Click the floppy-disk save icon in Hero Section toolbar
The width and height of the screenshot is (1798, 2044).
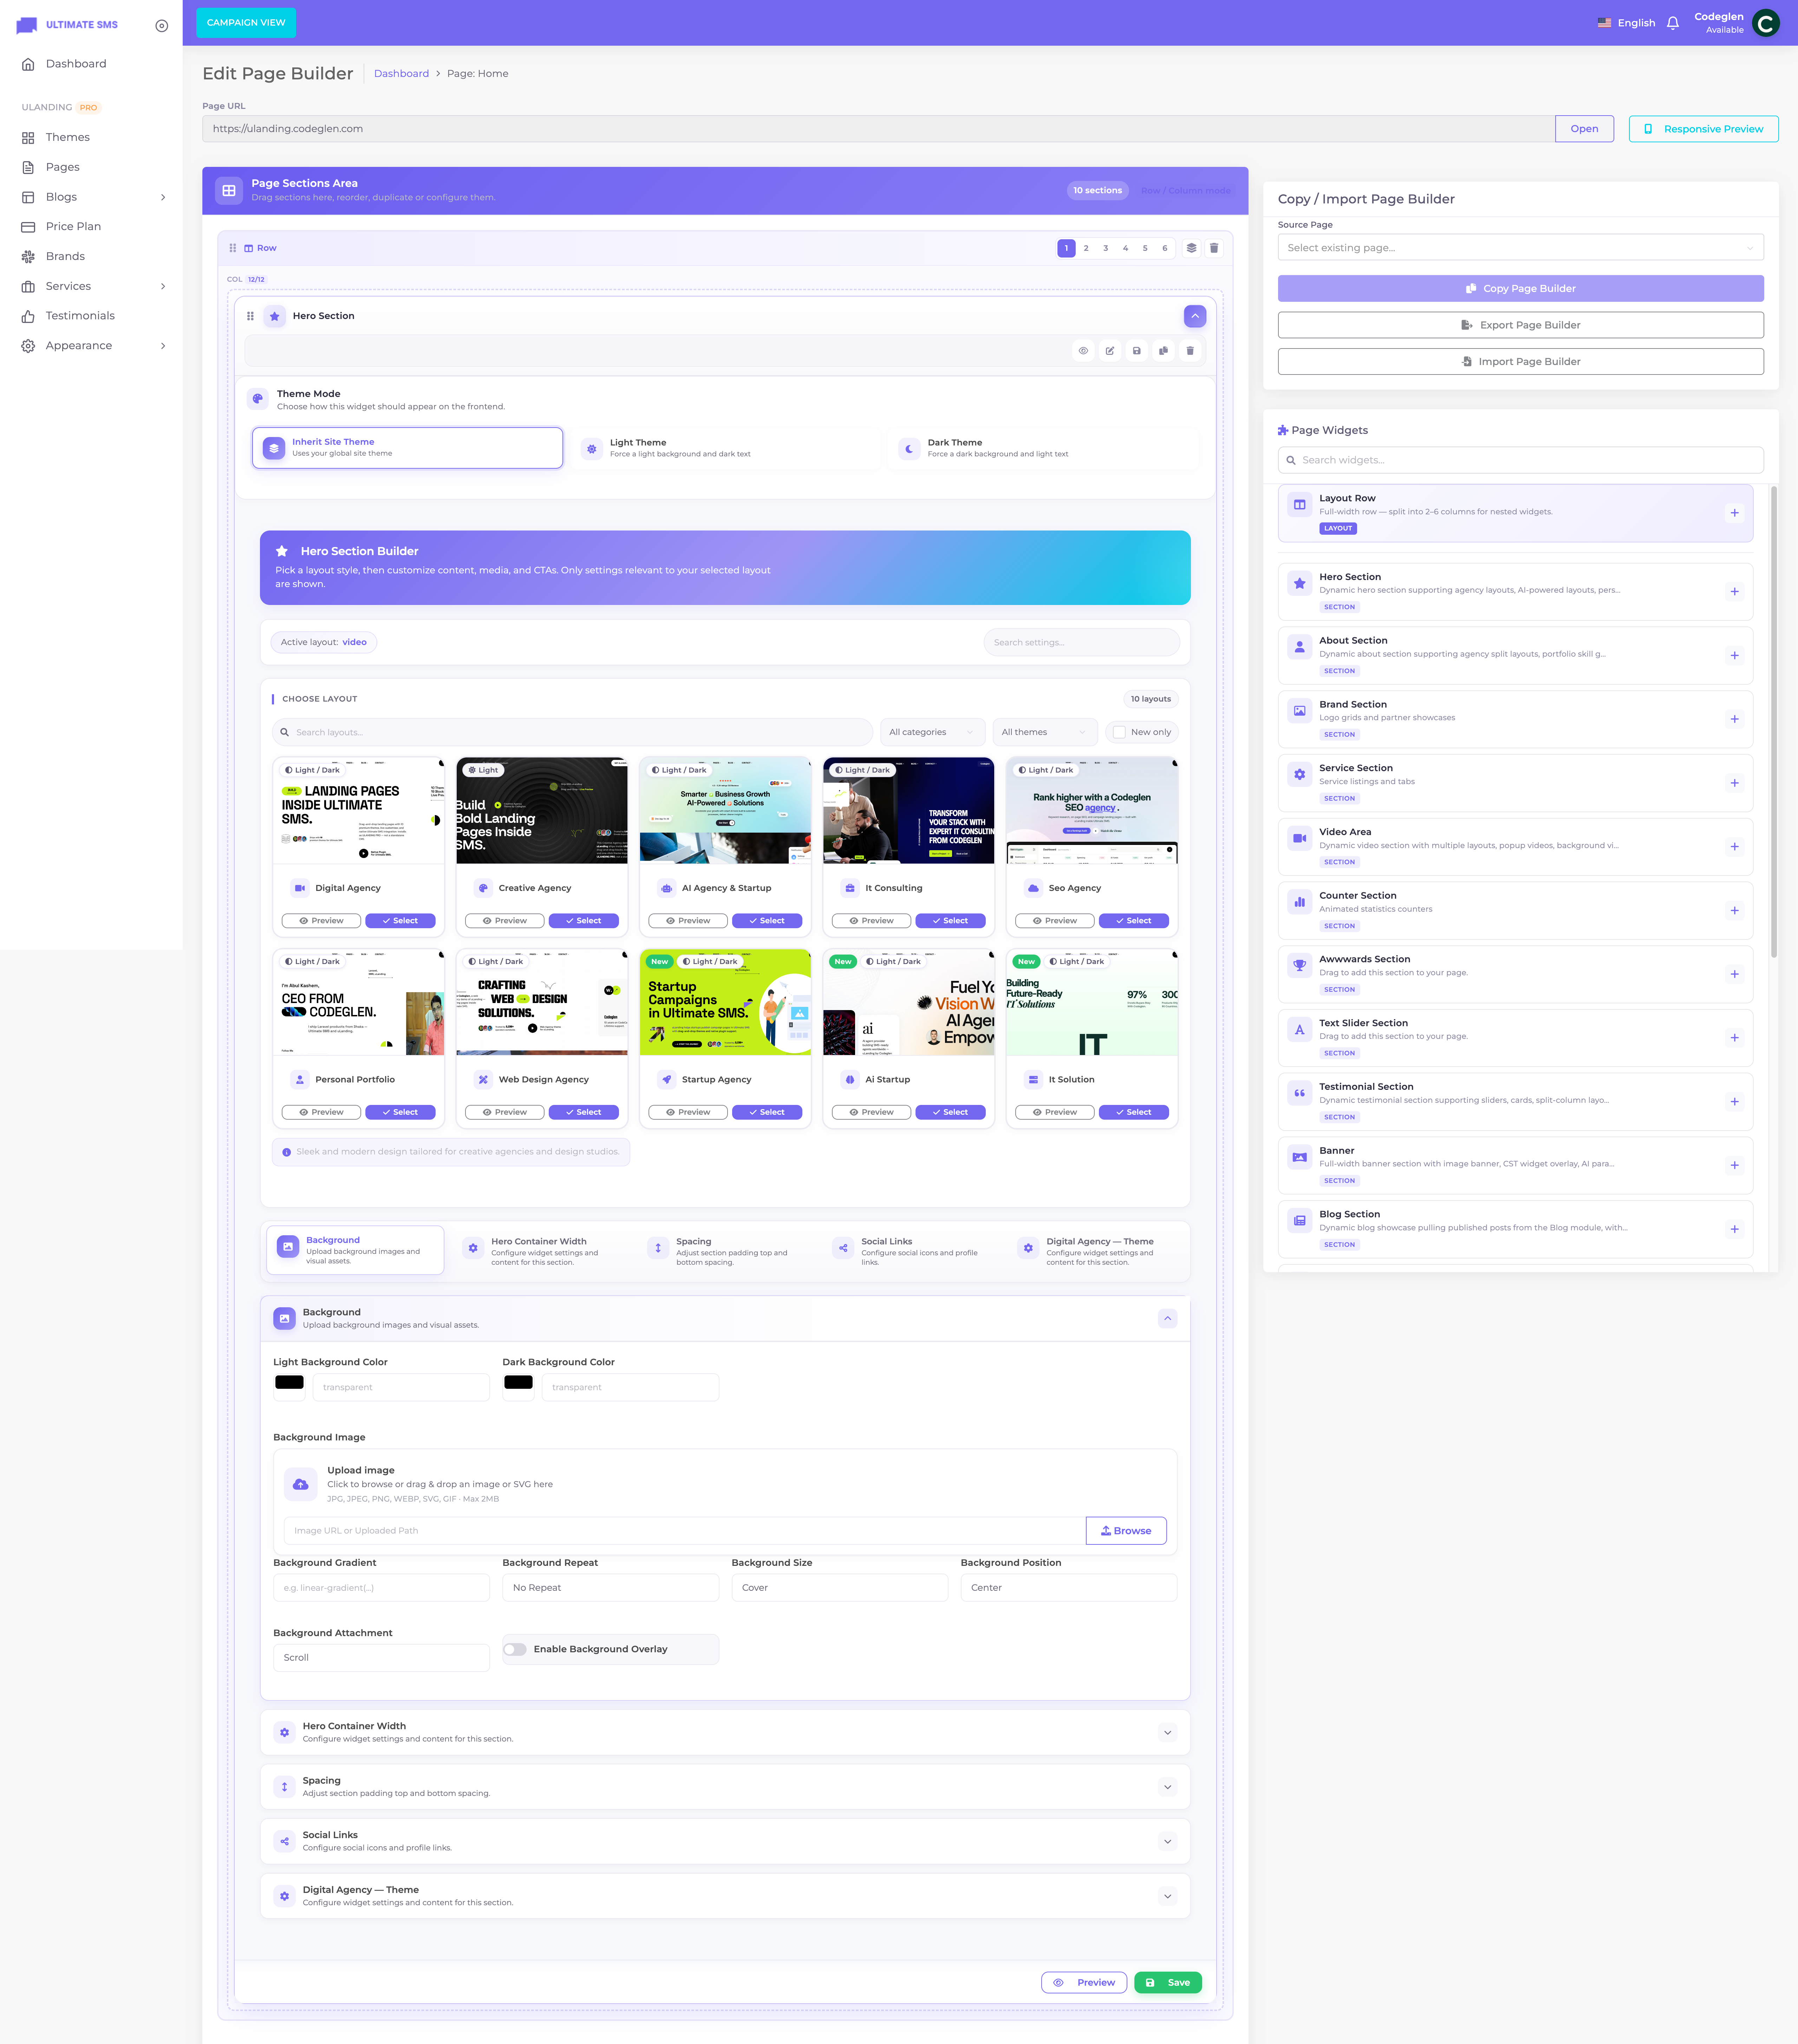point(1136,351)
